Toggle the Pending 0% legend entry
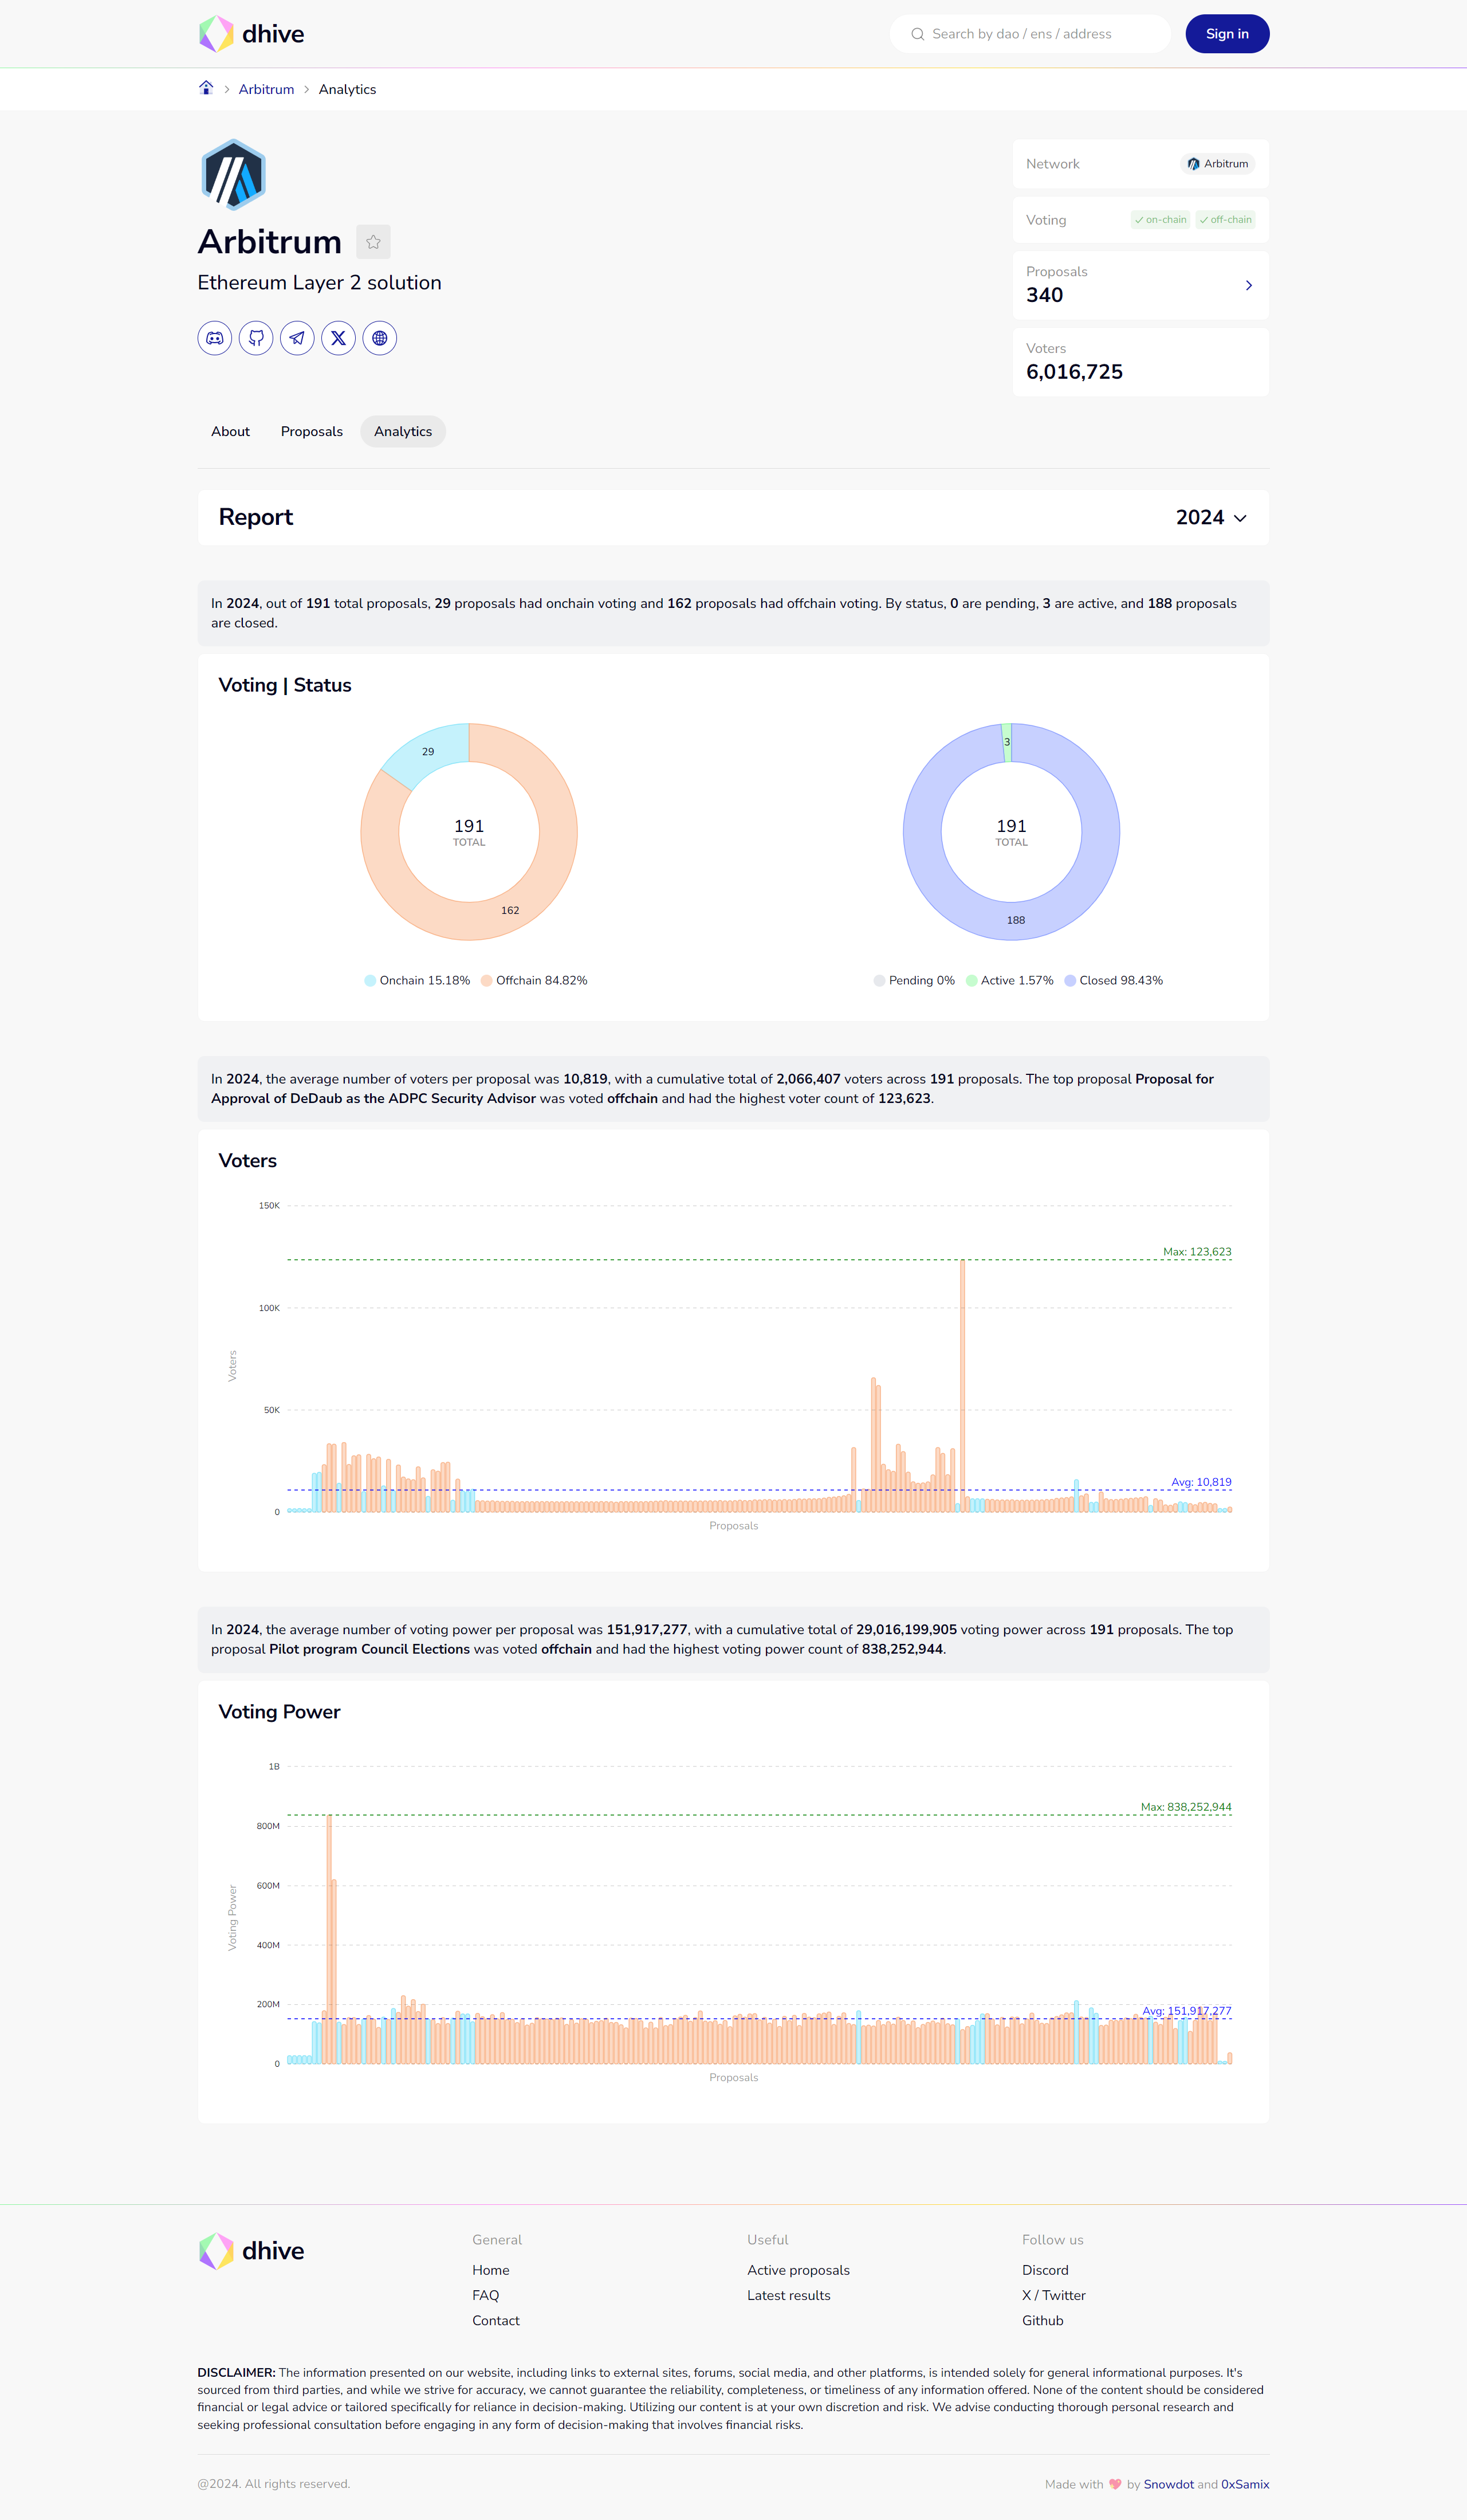Image resolution: width=1467 pixels, height=2520 pixels. point(914,981)
